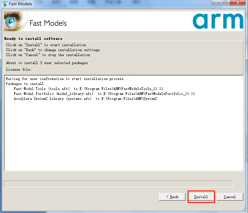Click the 'Ready to install software' heading

click(33, 39)
